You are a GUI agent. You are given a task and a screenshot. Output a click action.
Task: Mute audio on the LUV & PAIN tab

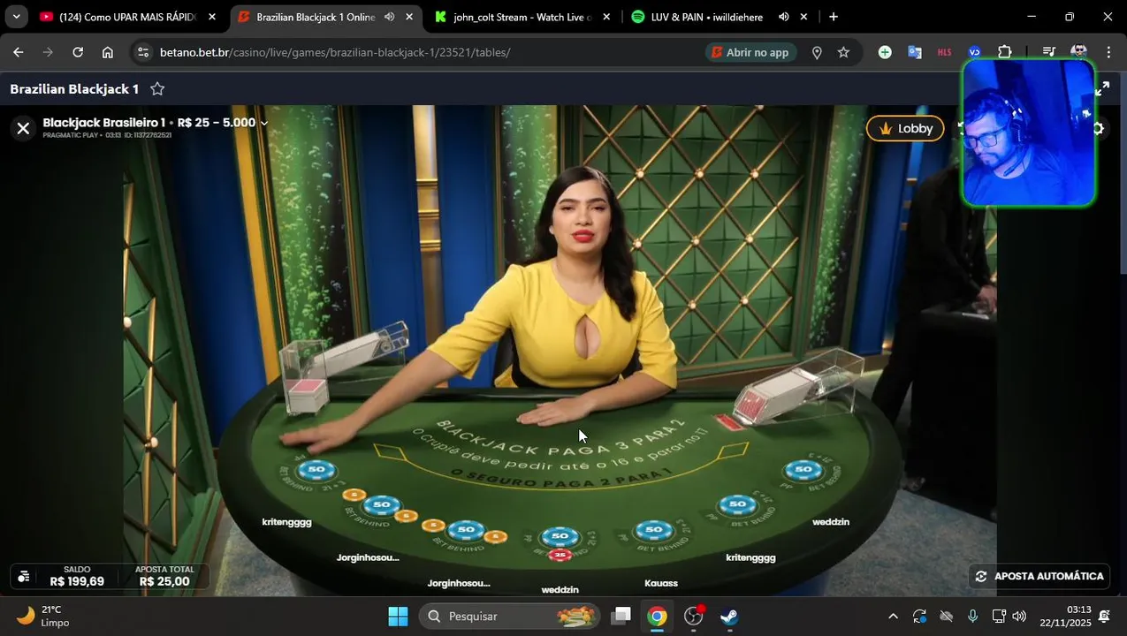783,17
